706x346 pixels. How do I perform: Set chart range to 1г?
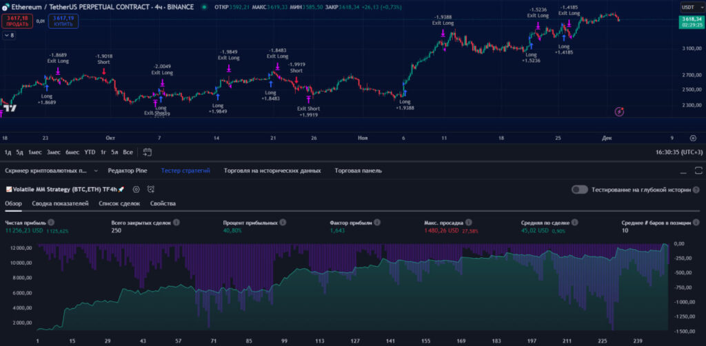pyautogui.click(x=103, y=152)
